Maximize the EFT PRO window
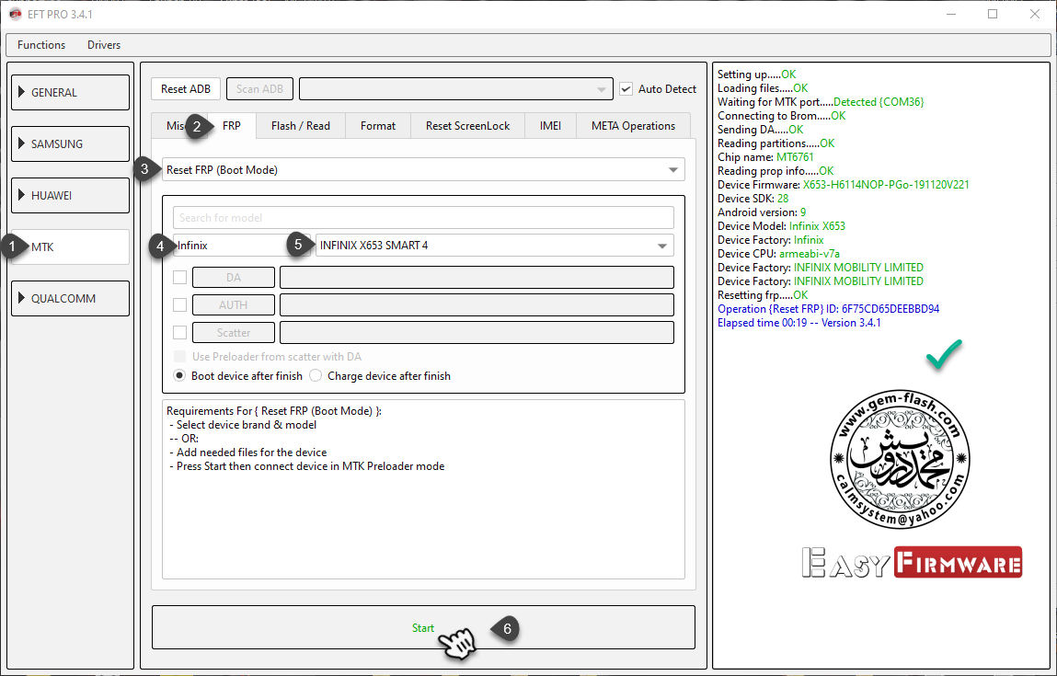 [993, 14]
